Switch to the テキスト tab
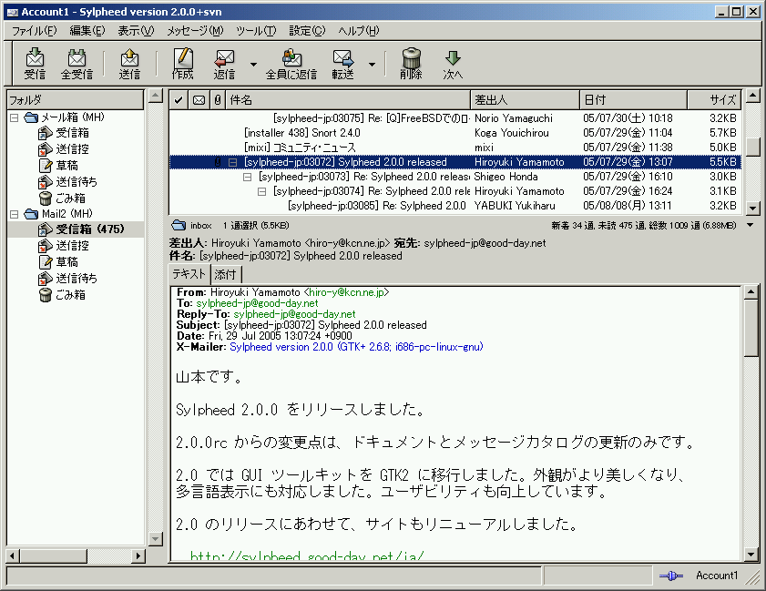 pyautogui.click(x=189, y=274)
